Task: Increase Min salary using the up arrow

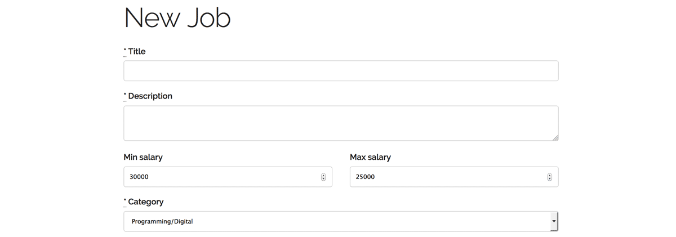Action: [x=323, y=175]
